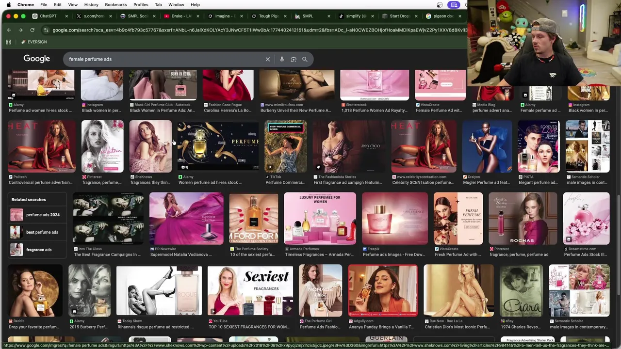Open the Craiyon Mugler perfume image
The width and height of the screenshot is (621, 349).
[487, 146]
